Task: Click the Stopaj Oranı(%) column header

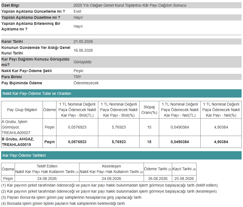Action: point(149,110)
